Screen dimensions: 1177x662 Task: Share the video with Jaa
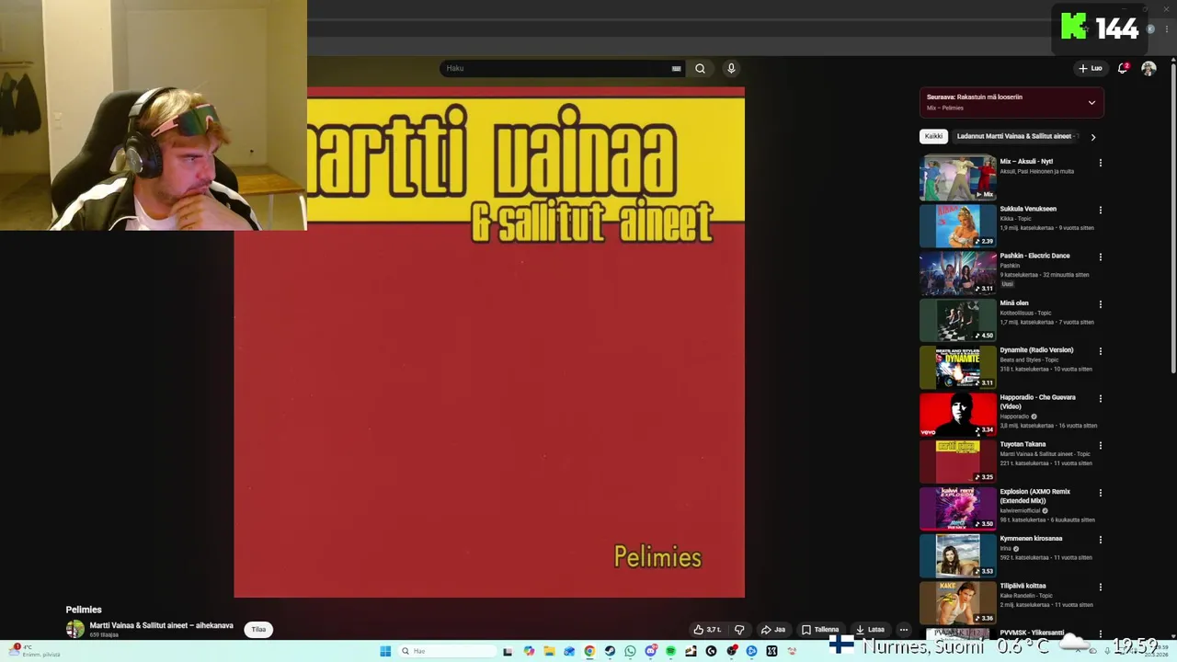[772, 630]
